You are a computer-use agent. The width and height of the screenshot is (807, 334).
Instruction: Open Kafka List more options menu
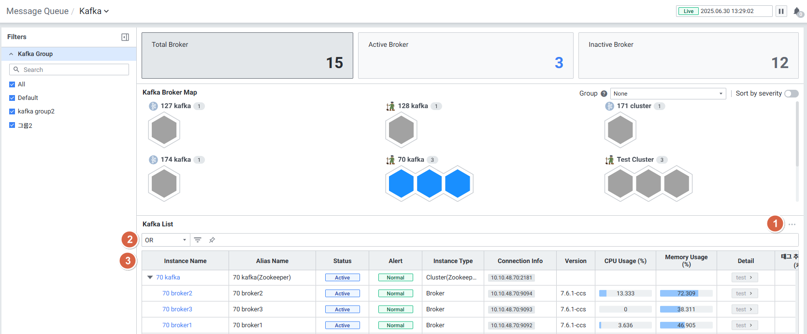[x=792, y=224]
